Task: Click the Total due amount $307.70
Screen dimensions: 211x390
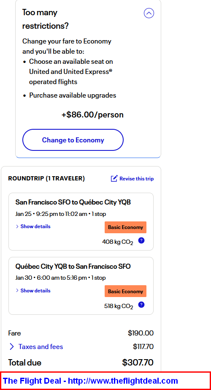Action: [x=138, y=363]
